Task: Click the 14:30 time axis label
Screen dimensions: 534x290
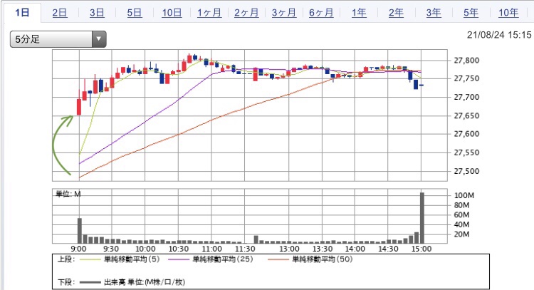Action: point(388,249)
